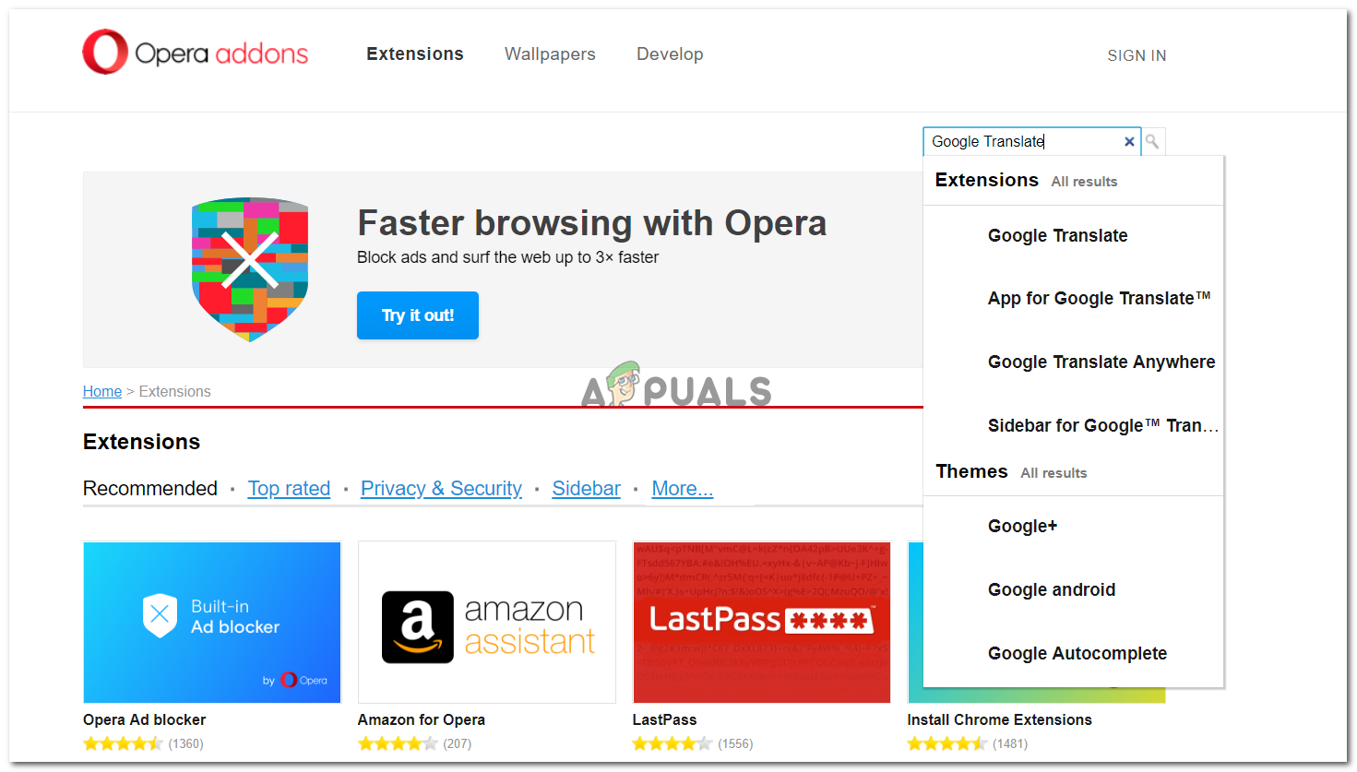Viewport: 1357px width, 772px height.
Task: Open the Wallpapers navigation tab
Action: pos(550,54)
